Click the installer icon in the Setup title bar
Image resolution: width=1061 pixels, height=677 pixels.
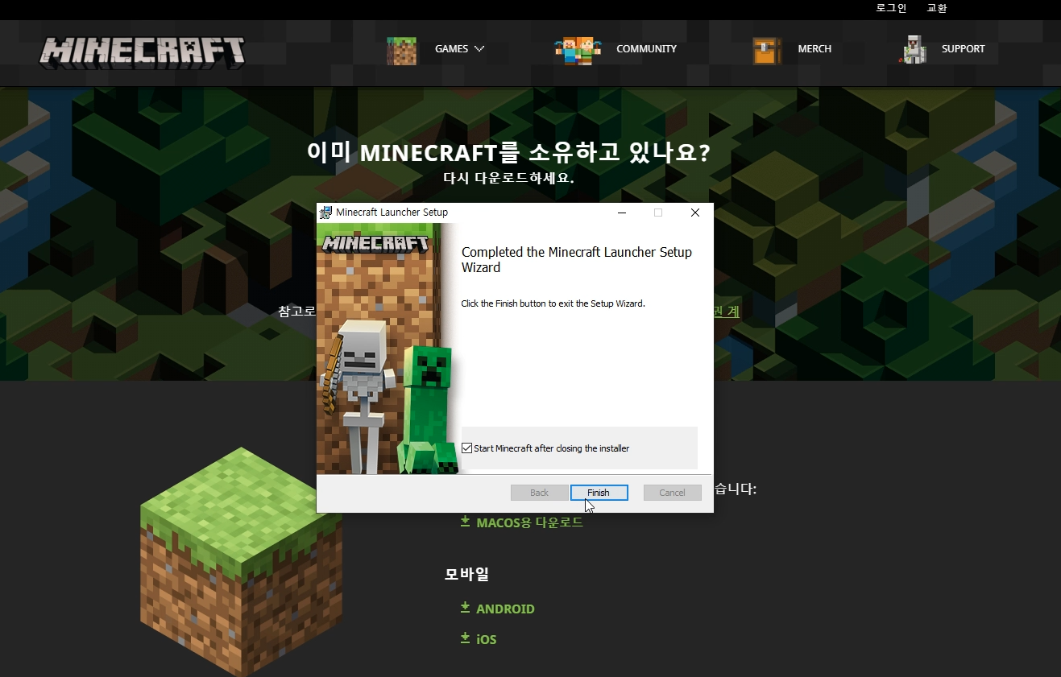[326, 213]
